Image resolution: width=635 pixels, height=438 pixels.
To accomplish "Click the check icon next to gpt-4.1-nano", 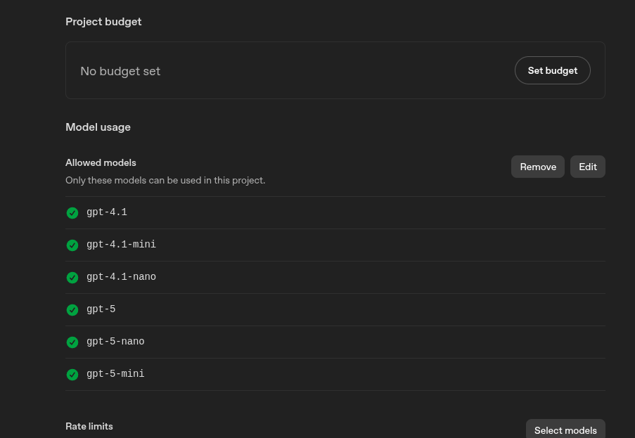I will tap(72, 277).
